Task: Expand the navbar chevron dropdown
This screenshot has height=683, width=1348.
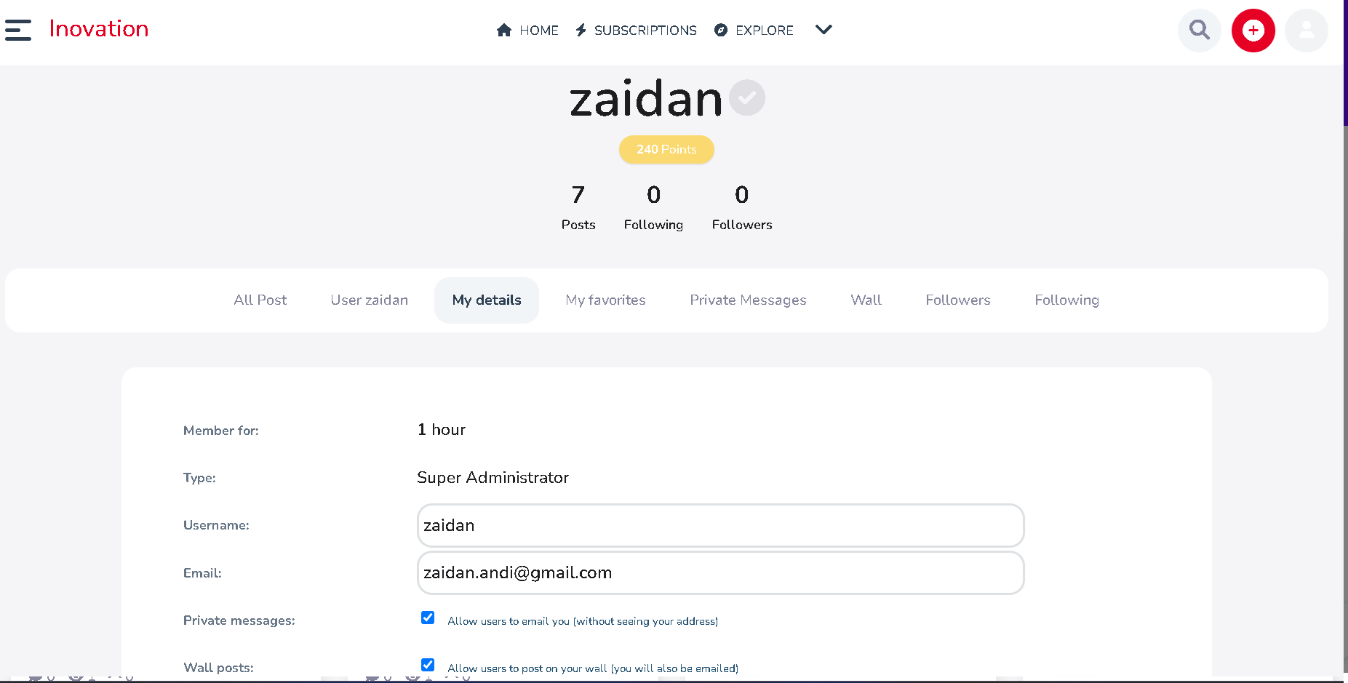Action: pos(823,30)
